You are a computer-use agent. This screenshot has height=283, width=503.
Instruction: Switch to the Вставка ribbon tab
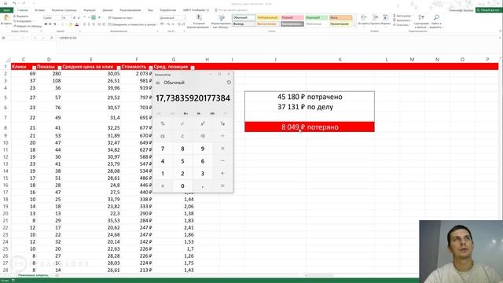(x=40, y=10)
